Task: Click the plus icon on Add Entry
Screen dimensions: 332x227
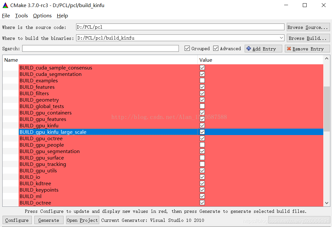Action: point(249,49)
